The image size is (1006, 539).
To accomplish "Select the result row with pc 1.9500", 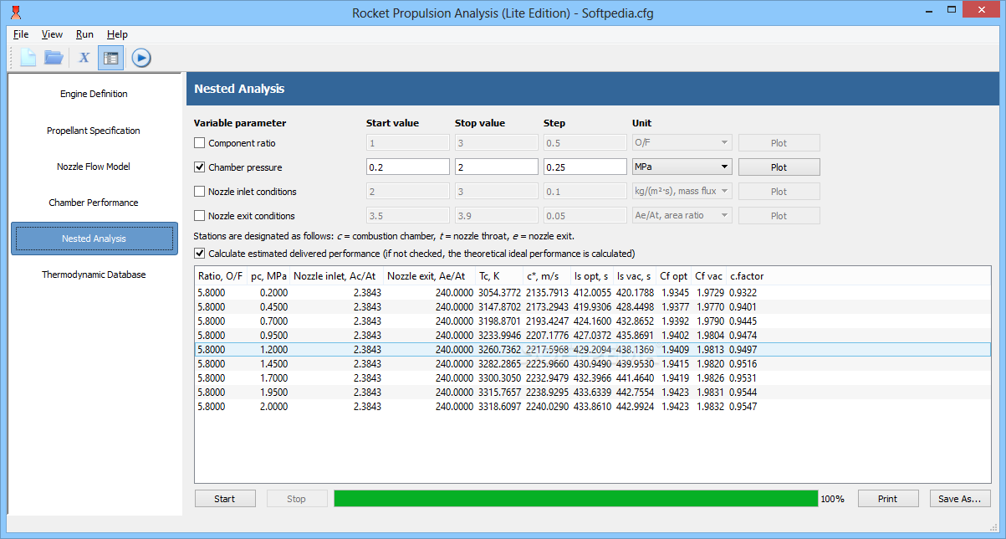I will (x=592, y=393).
